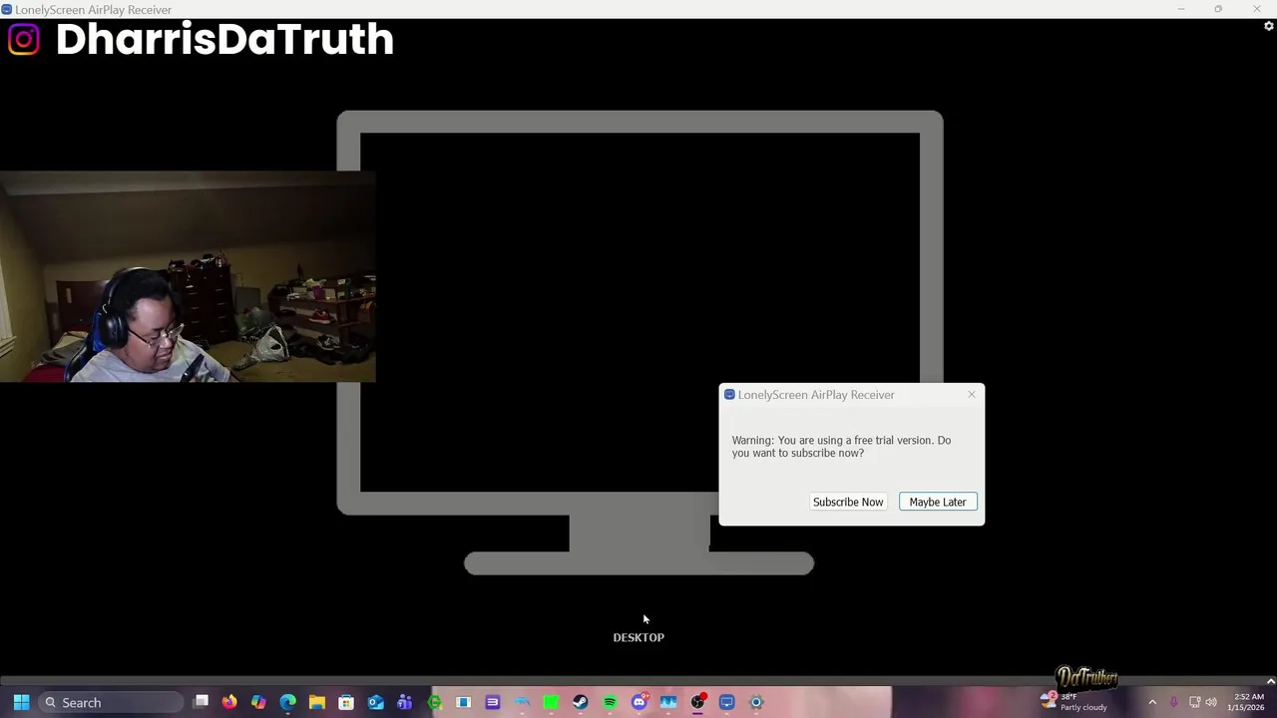Screen dimensions: 1277x718
Task: Click the purple microphone tray icon
Action: [1173, 702]
